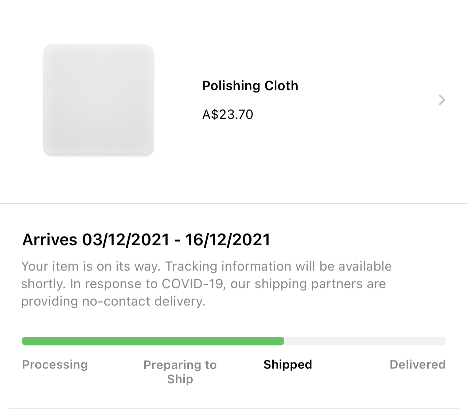Viewport: 468px width, 411px height.
Task: Select the Processing status step
Action: 55,364
